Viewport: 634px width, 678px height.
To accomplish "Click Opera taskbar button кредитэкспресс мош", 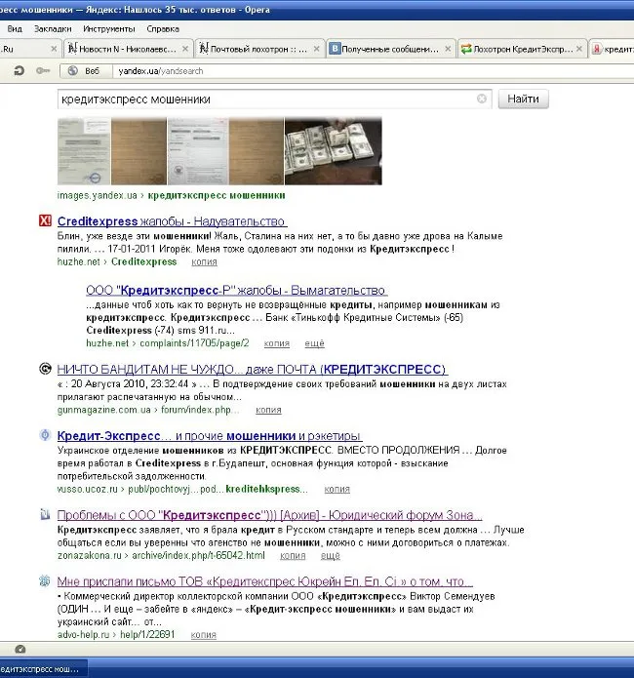I will click(42, 669).
